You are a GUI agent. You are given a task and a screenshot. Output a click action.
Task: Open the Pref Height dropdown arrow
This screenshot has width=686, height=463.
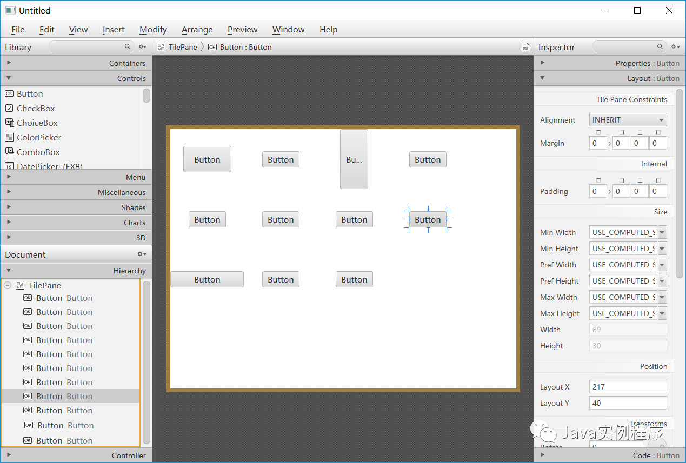tap(662, 281)
